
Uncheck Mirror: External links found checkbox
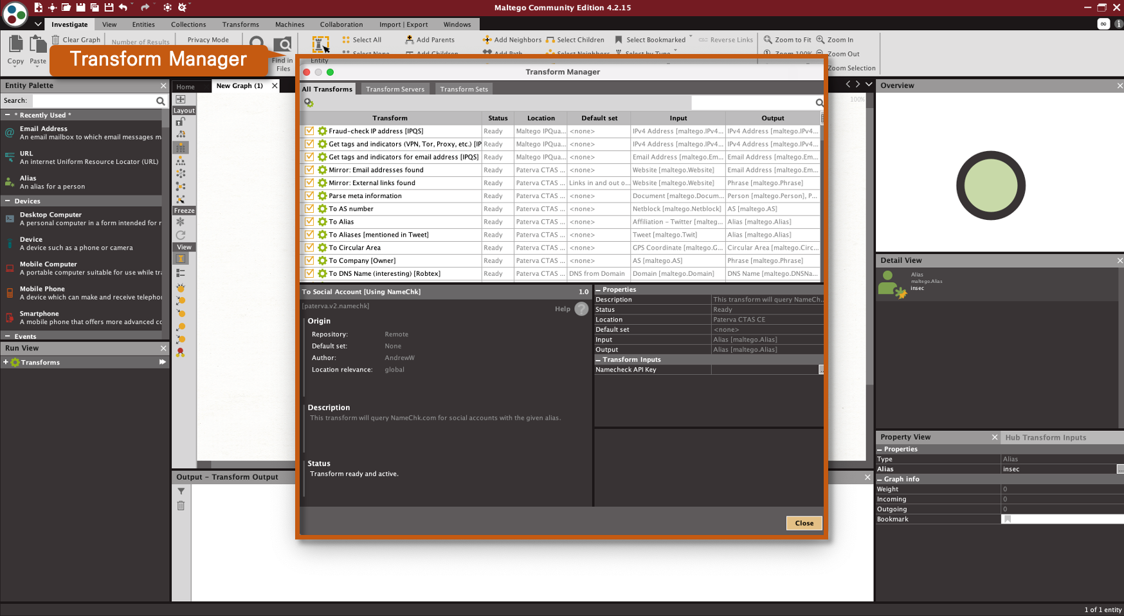point(309,183)
